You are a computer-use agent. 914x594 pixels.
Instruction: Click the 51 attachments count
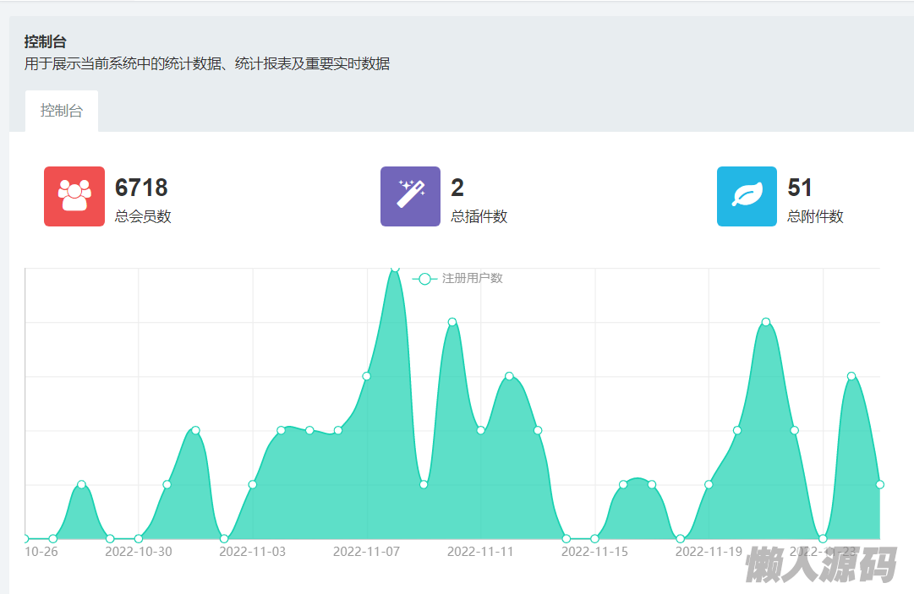(799, 187)
